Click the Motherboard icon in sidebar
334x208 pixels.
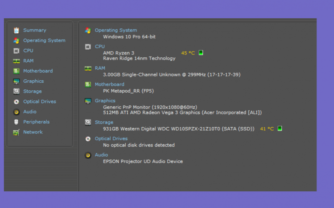16,71
